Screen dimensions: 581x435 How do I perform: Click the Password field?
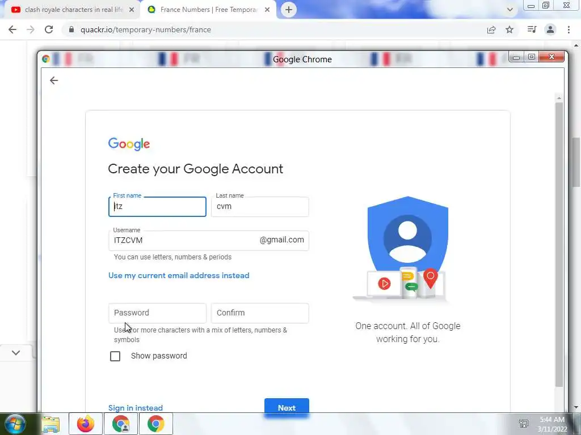tap(157, 313)
